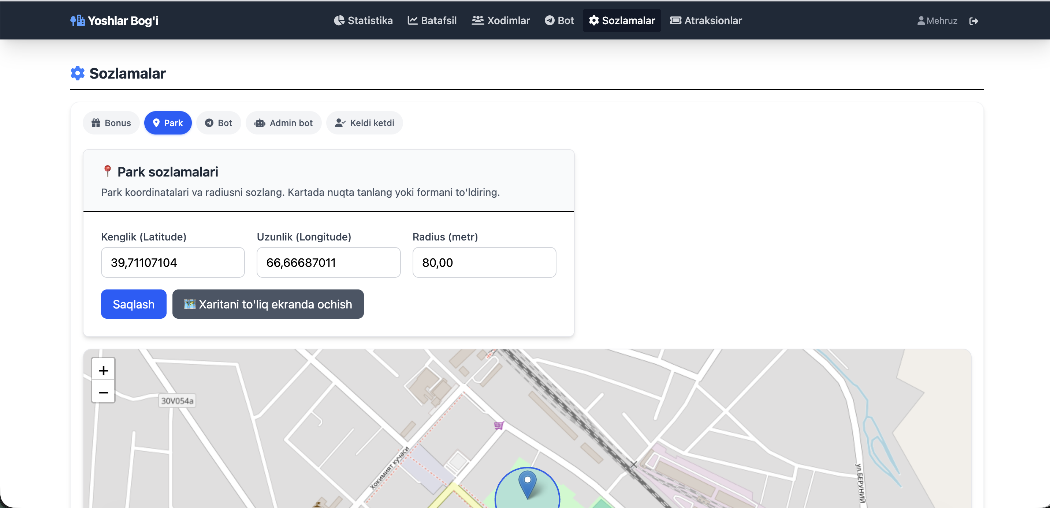Open the Keldi ketdi tab

[x=364, y=123]
